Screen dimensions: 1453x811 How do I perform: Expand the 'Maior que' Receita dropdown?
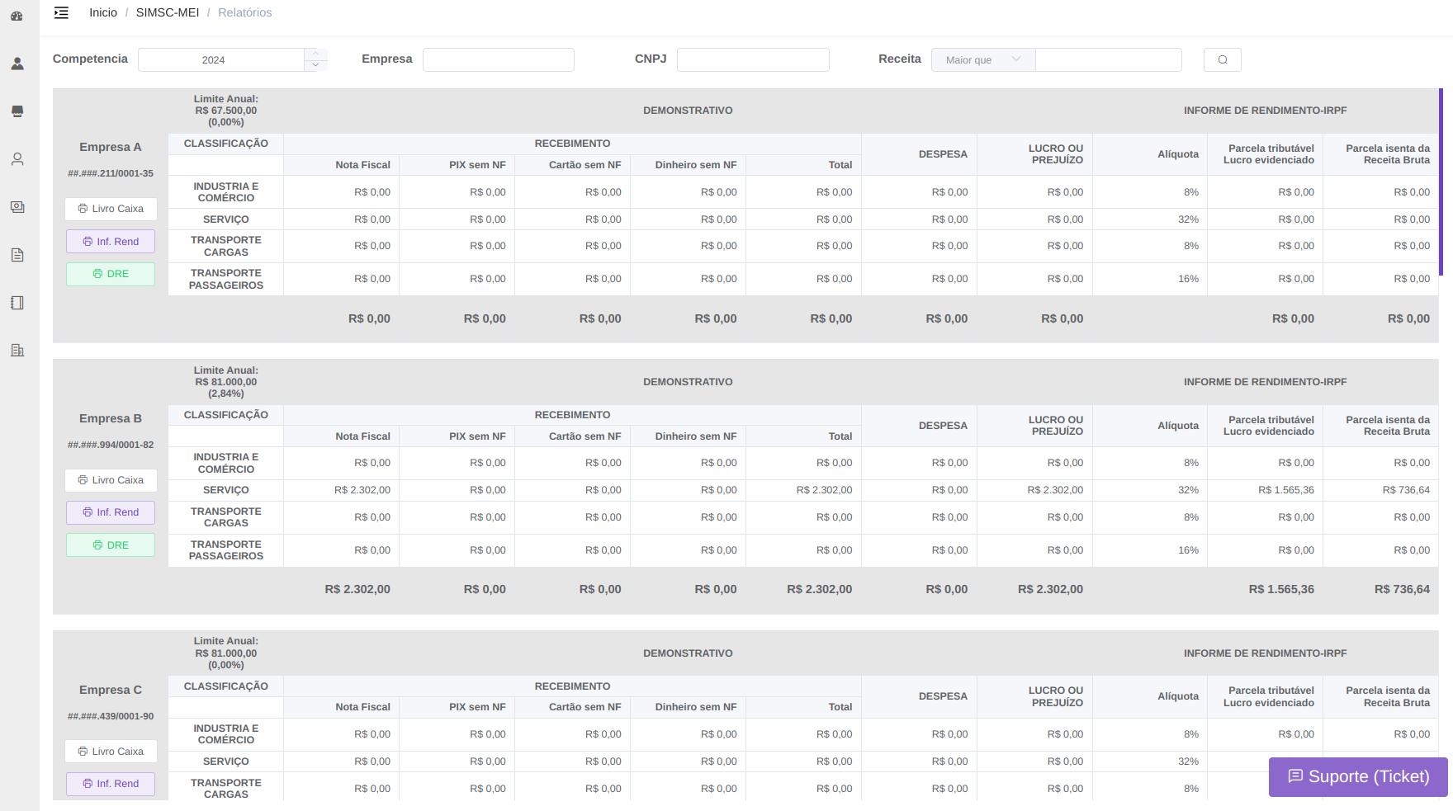click(982, 59)
